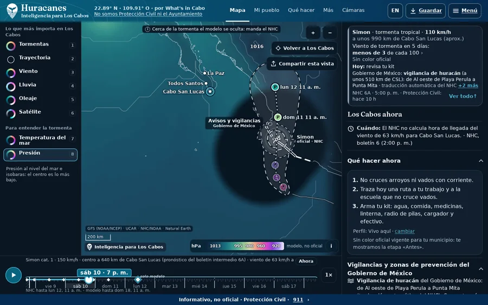
Task: Click the Avisos y vigilancias map label
Action: [x=234, y=123]
